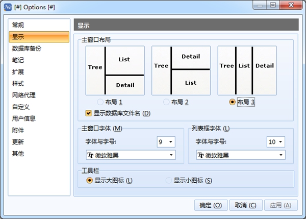Select the 布局 3 radio button
The image size is (306, 219).
(x=233, y=102)
